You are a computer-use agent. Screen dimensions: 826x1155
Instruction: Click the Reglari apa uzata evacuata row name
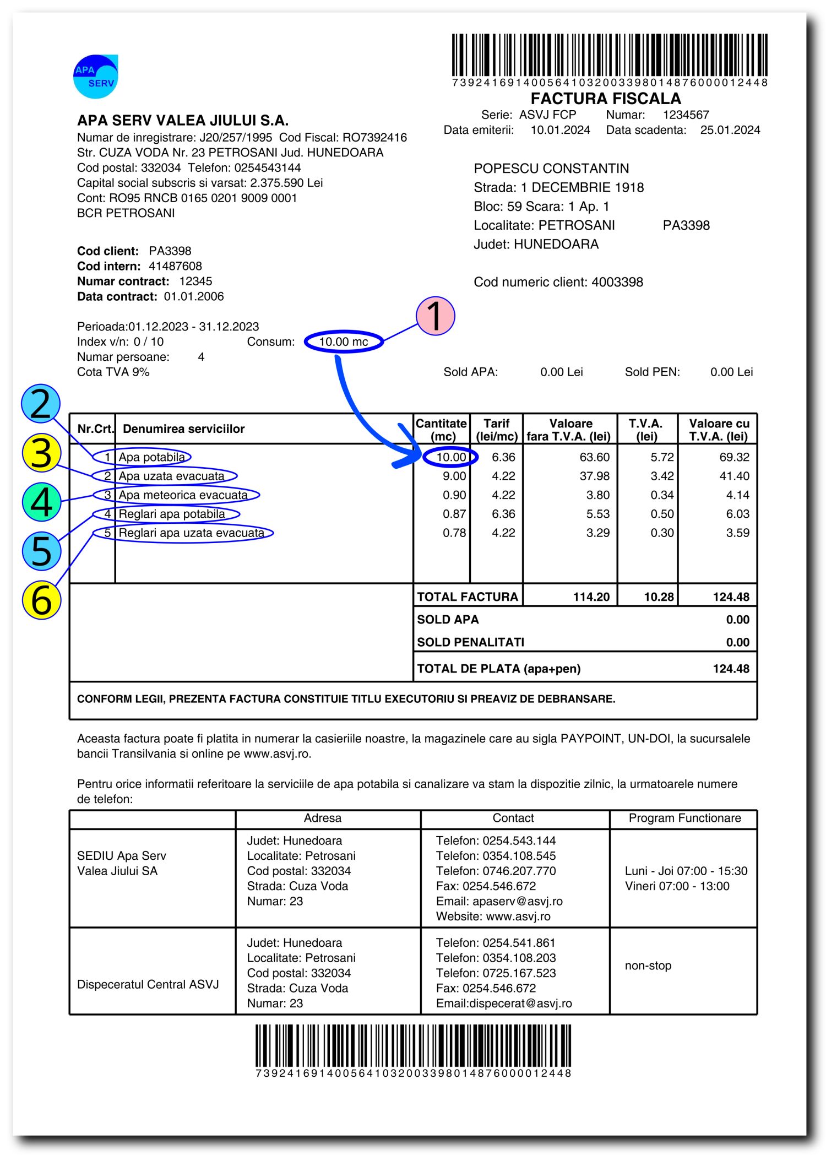[192, 533]
